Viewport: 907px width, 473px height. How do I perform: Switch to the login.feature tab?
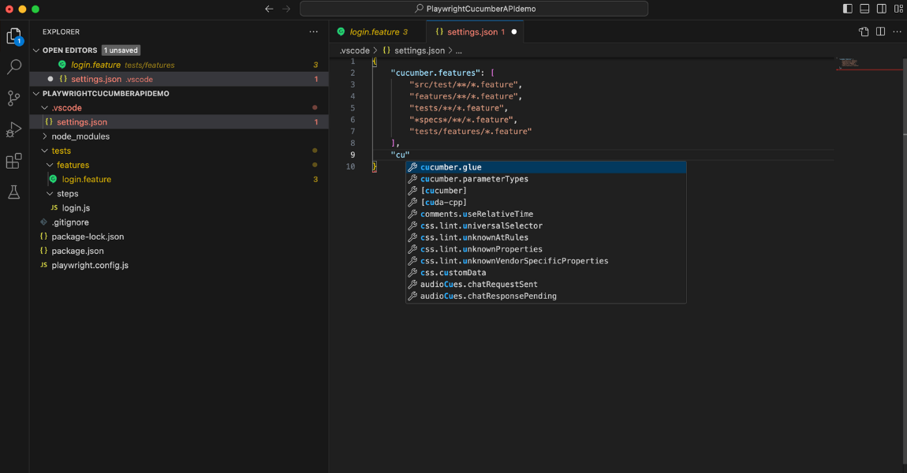[374, 32]
